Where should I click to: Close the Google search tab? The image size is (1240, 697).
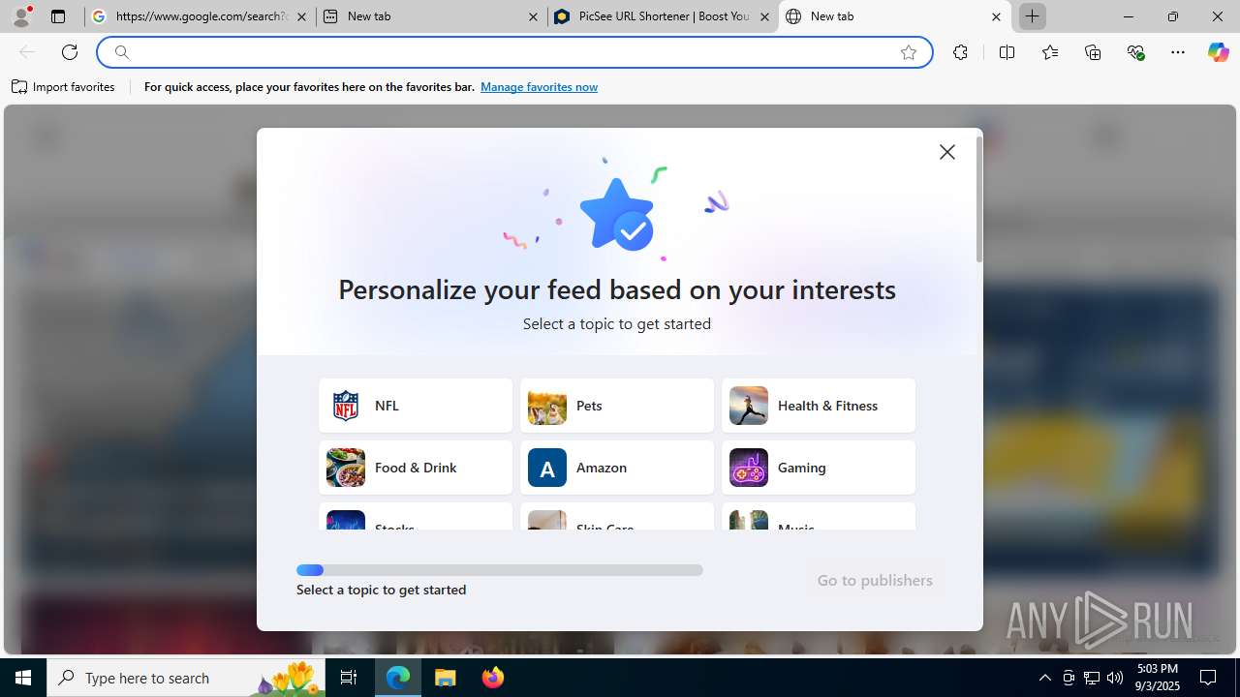[301, 16]
